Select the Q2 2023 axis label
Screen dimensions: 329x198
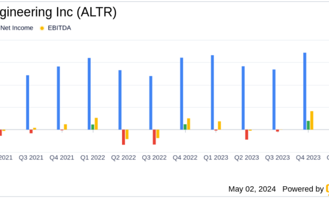pyautogui.click(x=247, y=158)
